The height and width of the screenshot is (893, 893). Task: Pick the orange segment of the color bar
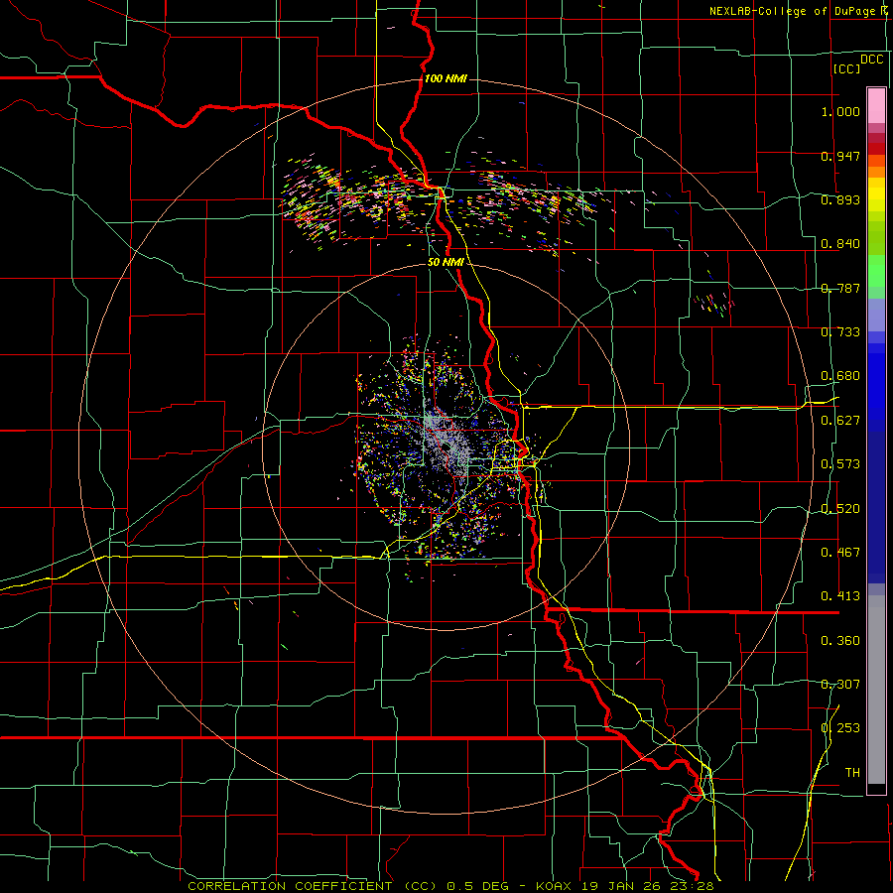click(x=876, y=172)
